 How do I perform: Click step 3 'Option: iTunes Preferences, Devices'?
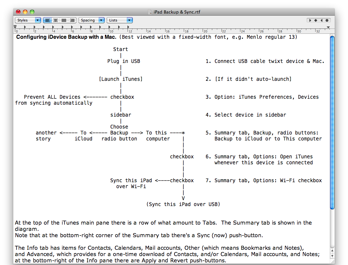(266, 97)
